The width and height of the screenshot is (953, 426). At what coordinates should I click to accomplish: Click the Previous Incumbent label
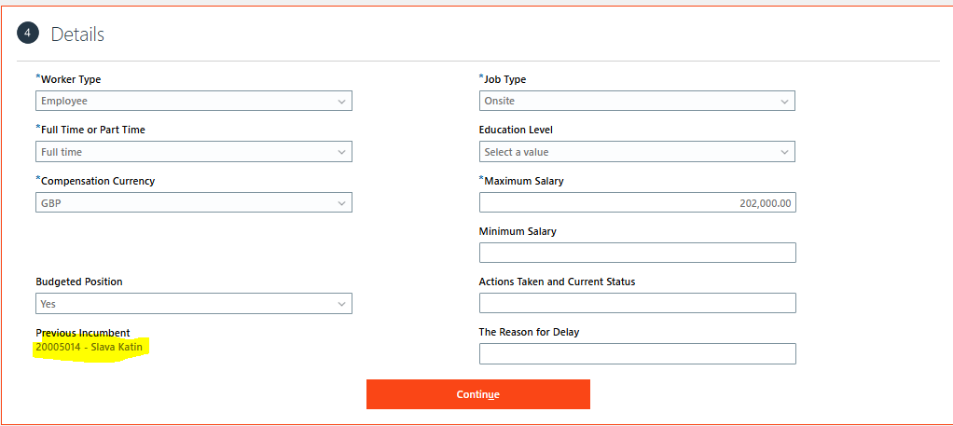click(x=83, y=333)
